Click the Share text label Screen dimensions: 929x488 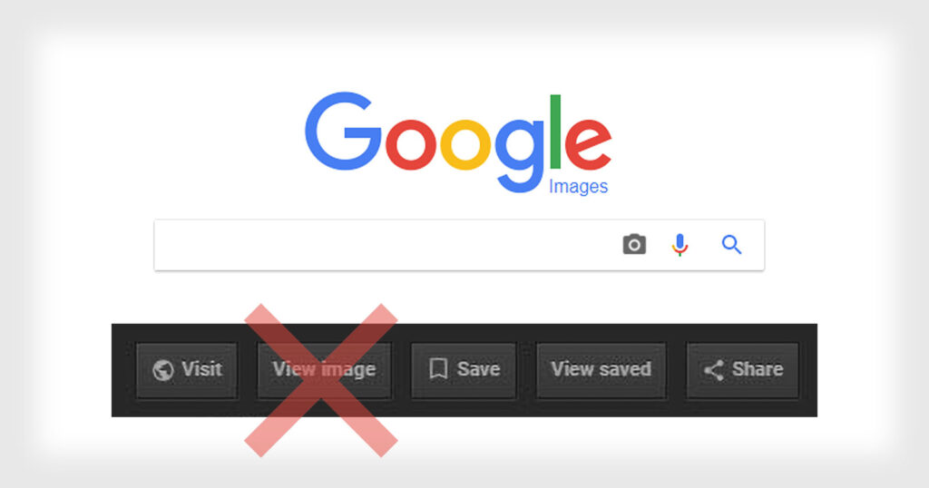(758, 369)
